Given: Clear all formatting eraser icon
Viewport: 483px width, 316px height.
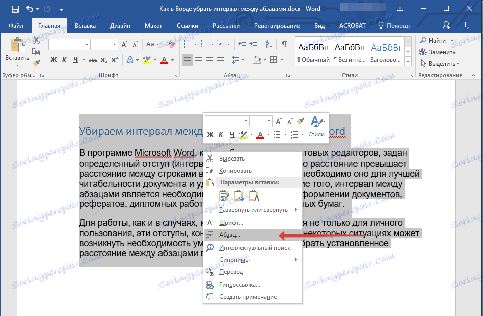Looking at the screenshot, I should tap(172, 44).
